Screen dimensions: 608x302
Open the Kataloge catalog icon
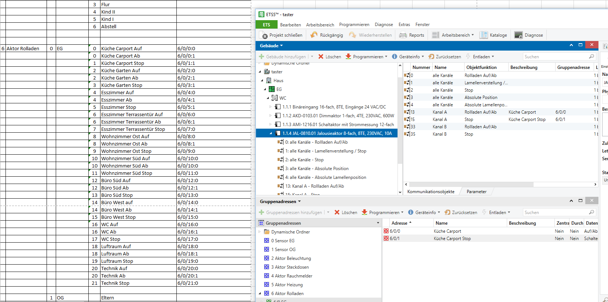click(484, 35)
